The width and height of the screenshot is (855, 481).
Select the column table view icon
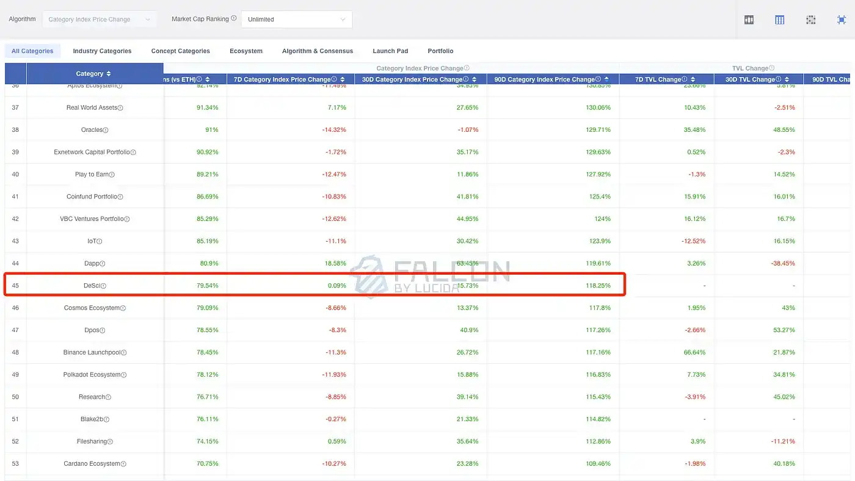(x=779, y=20)
